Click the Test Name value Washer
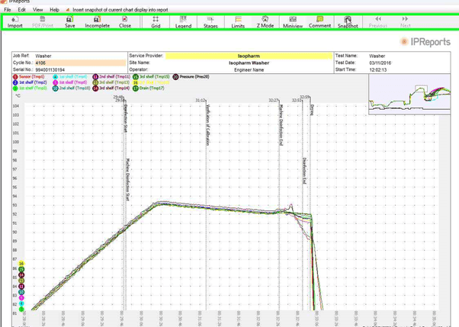The height and width of the screenshot is (327, 459). [377, 56]
